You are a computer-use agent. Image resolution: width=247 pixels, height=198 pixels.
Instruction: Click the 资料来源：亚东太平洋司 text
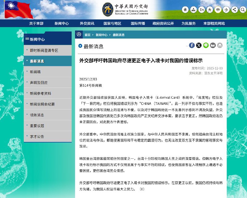206,73
